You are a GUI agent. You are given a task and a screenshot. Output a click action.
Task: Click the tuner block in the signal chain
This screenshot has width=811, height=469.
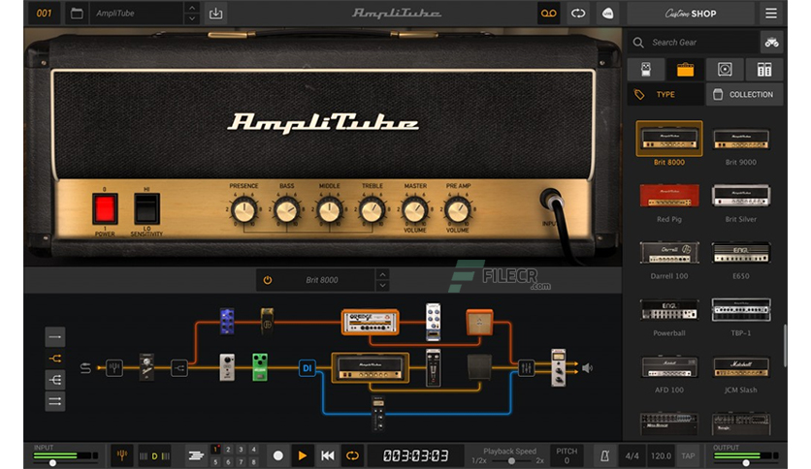[114, 368]
